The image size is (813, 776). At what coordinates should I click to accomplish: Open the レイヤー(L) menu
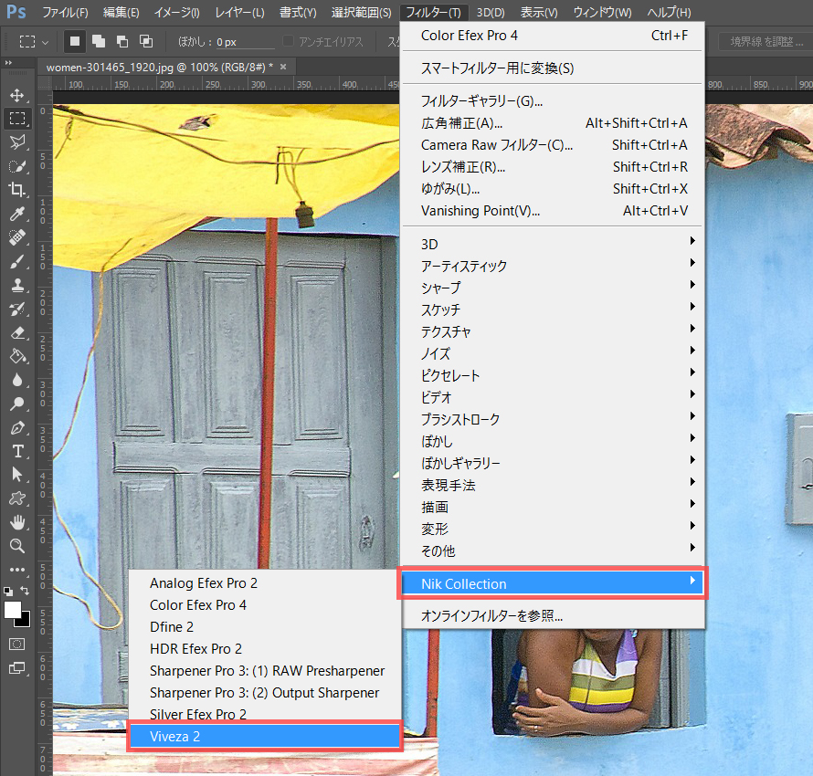239,12
